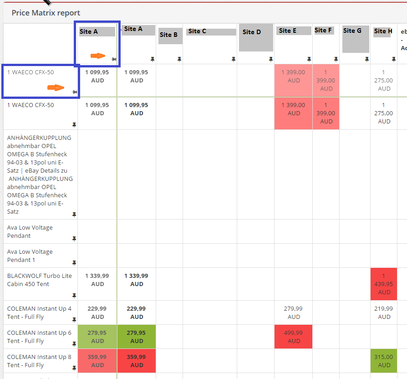
Task: Toggle the Site F column pin
Action: (x=336, y=59)
